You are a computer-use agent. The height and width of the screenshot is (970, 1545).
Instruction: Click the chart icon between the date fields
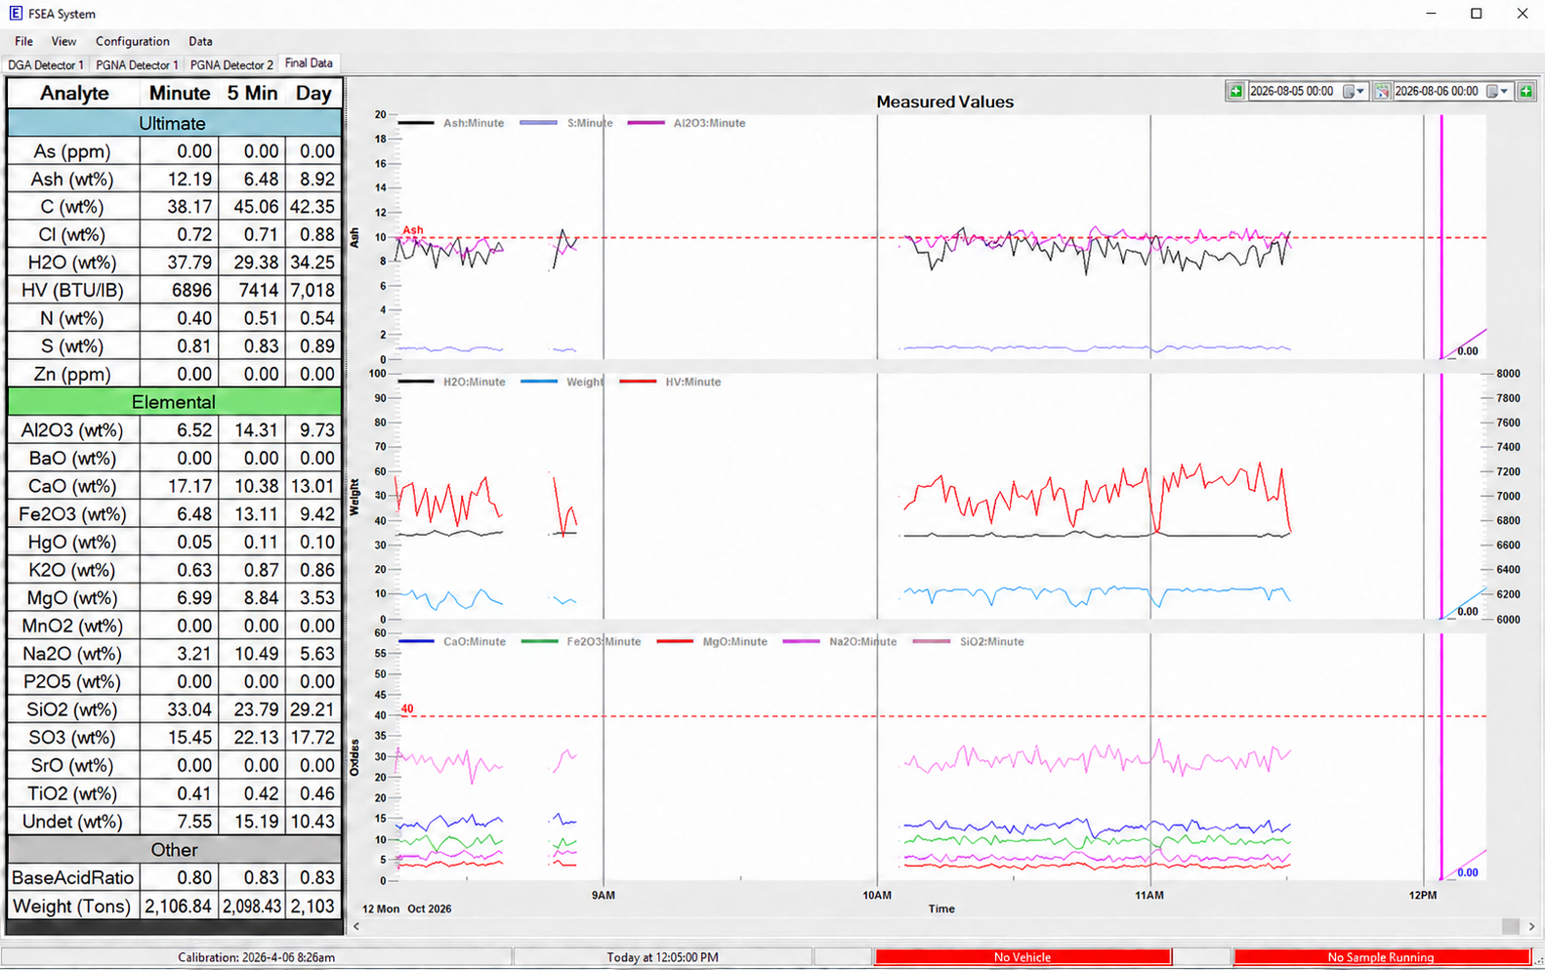[x=1382, y=91]
